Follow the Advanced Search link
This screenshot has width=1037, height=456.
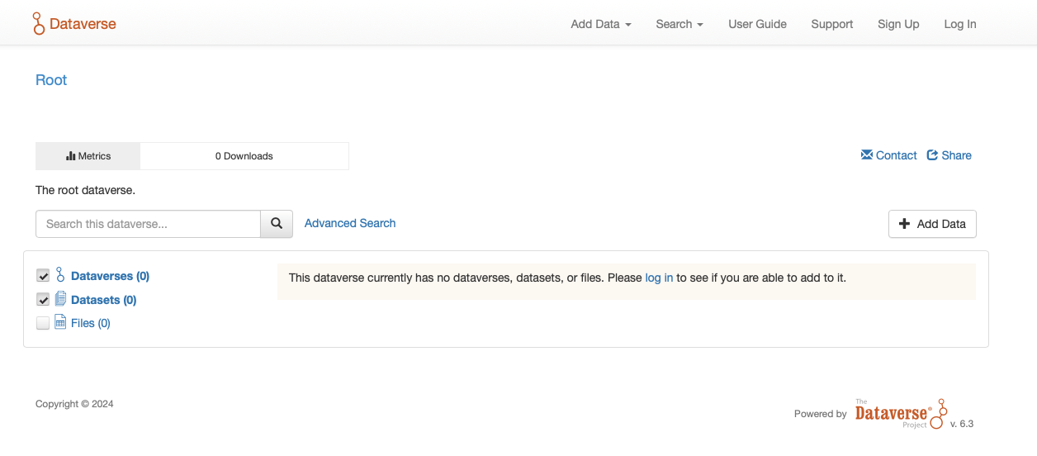[350, 223]
